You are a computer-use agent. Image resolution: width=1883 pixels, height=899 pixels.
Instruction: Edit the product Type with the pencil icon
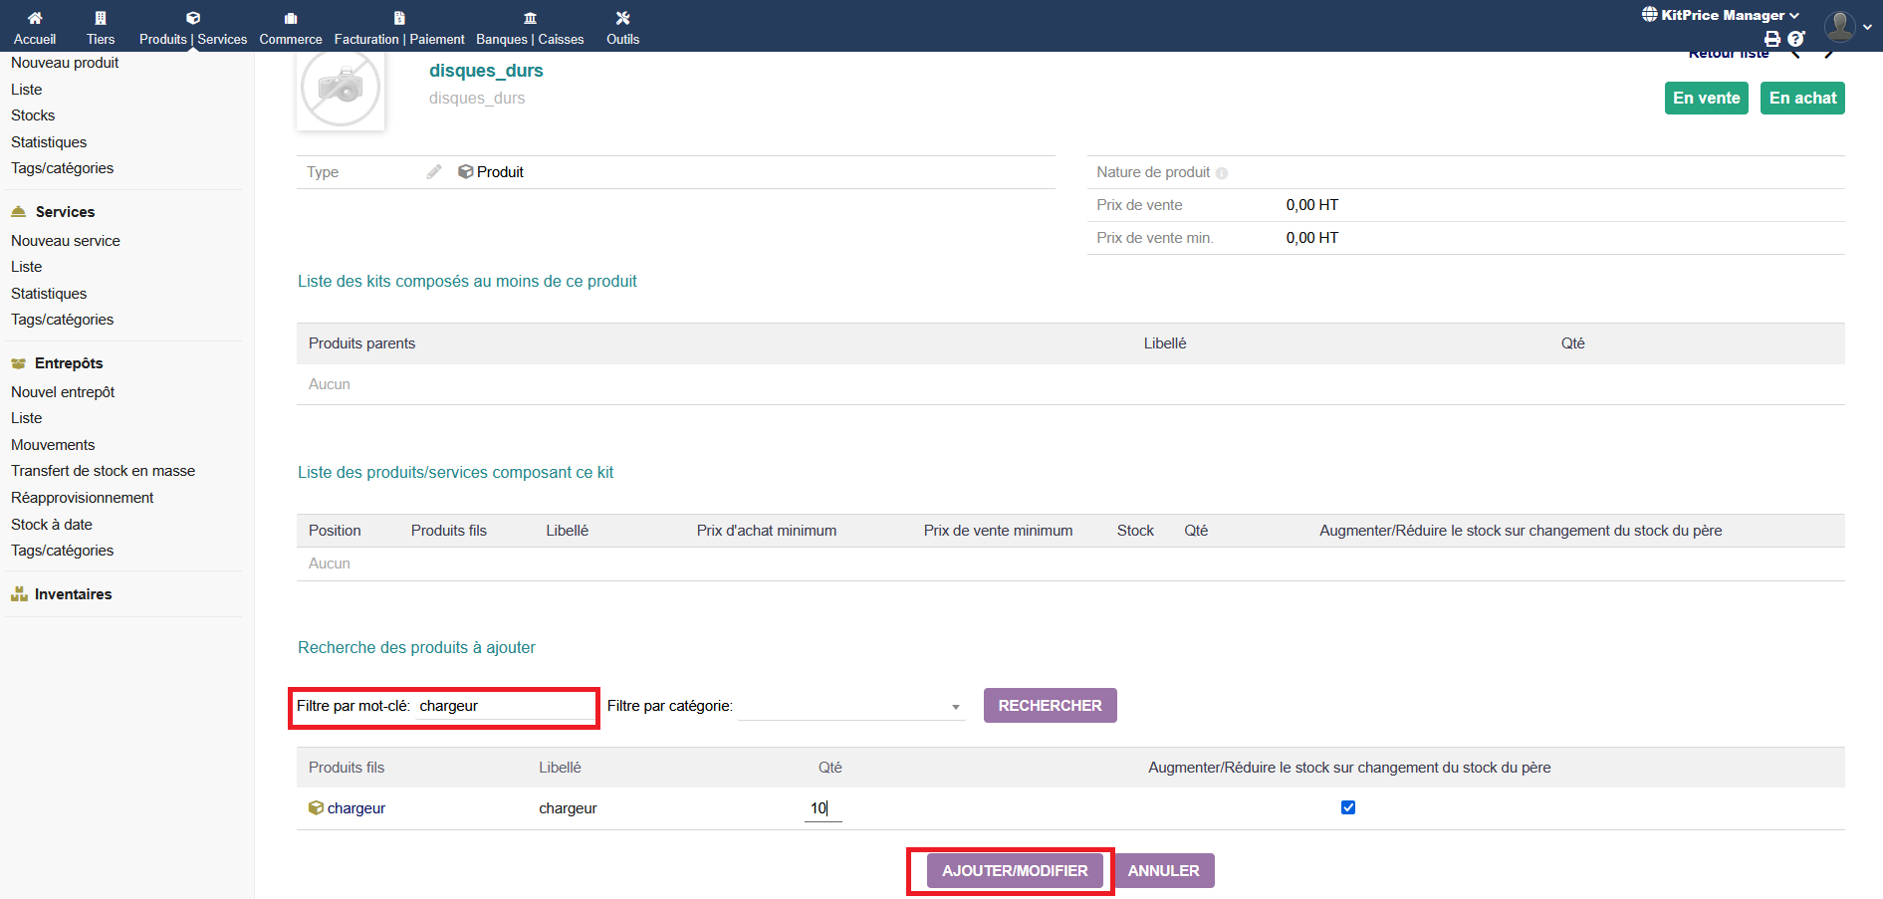click(x=434, y=172)
